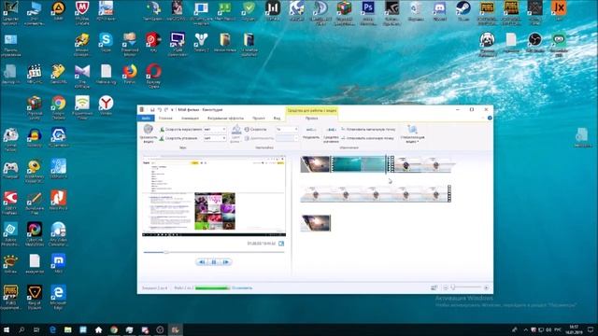Open video stabilization options

pos(412,133)
